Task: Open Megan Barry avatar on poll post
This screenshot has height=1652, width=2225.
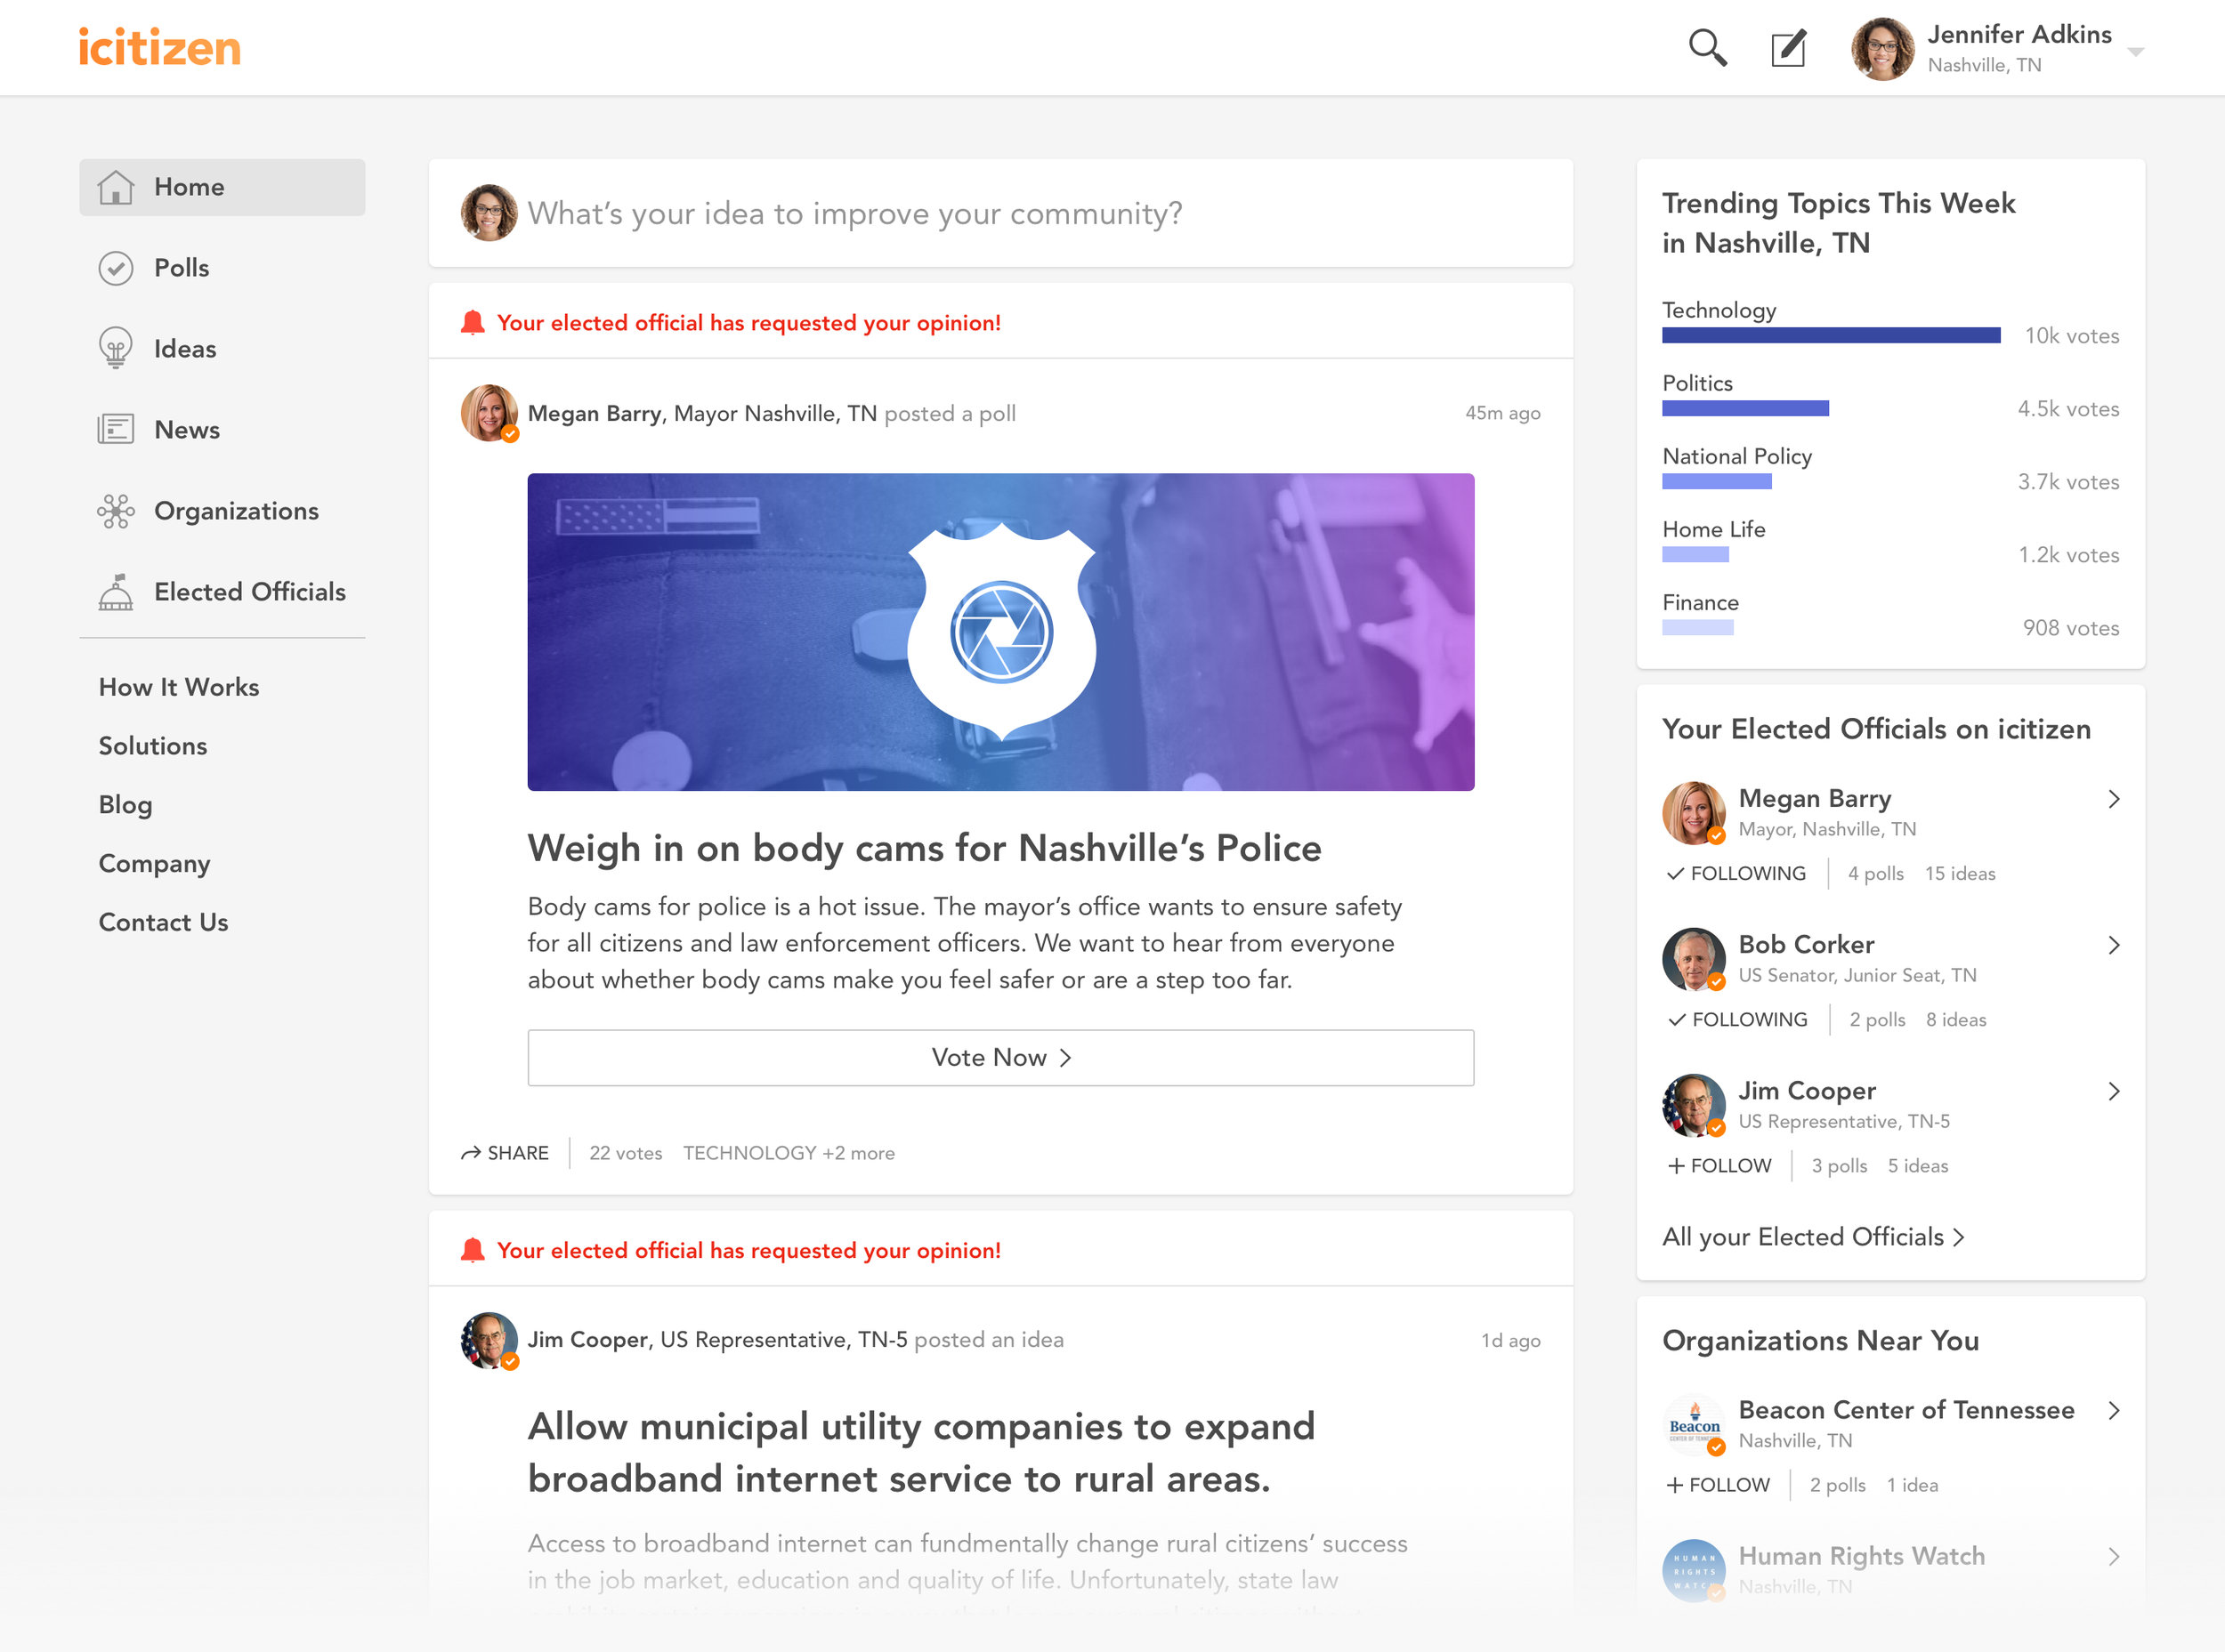Action: pyautogui.click(x=489, y=413)
